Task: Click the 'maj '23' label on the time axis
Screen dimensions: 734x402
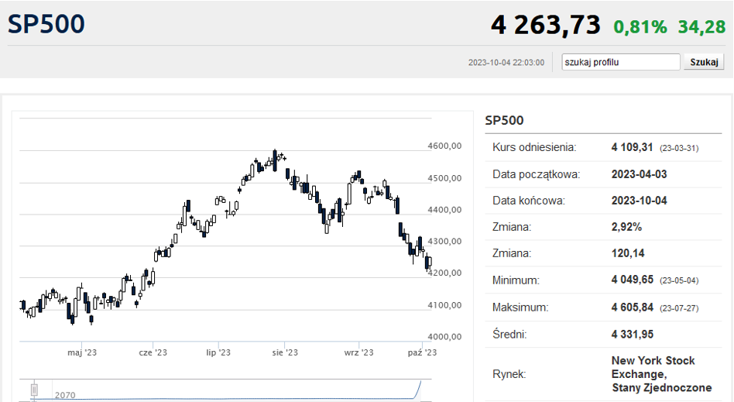Action: [x=82, y=352]
